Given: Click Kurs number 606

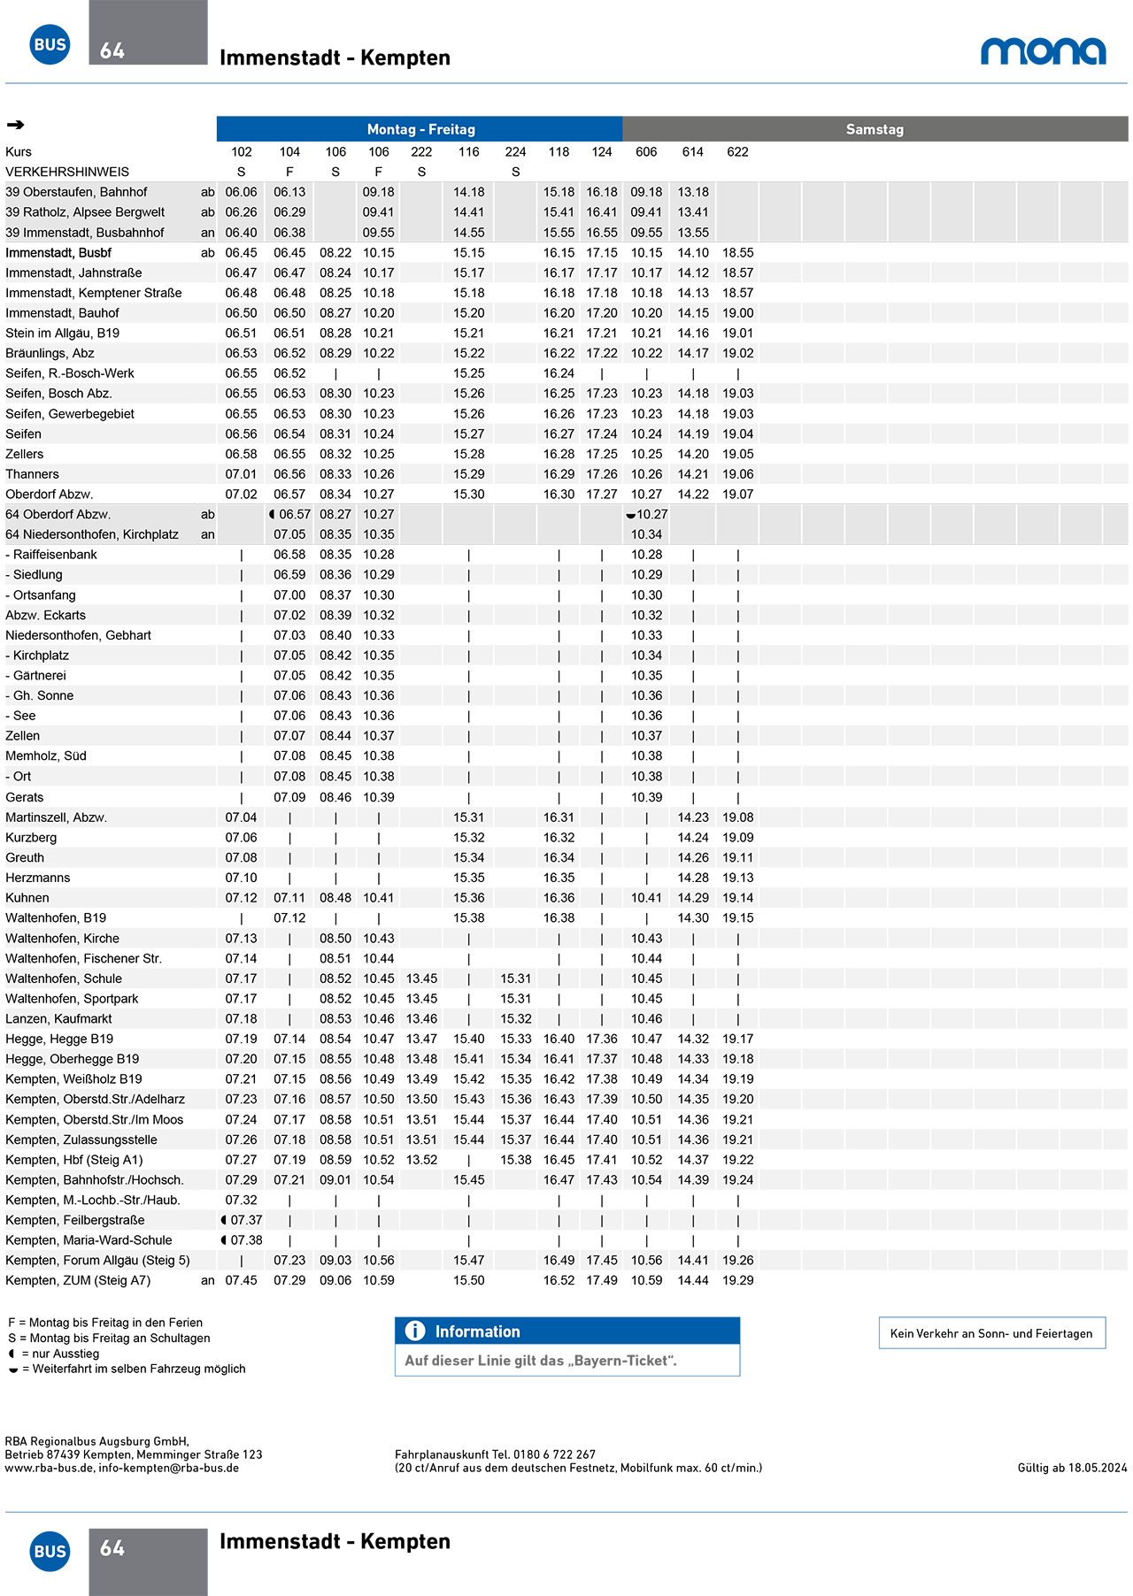Looking at the screenshot, I should [x=646, y=152].
